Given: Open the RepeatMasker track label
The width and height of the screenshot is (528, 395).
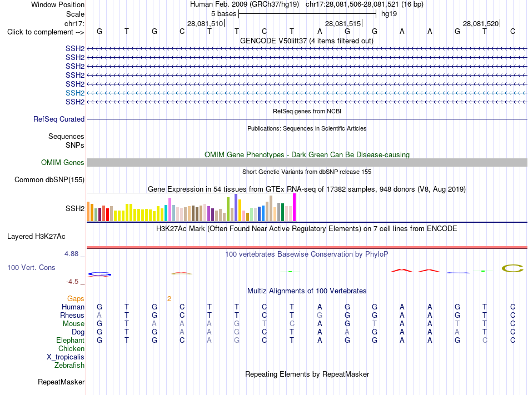Looking at the screenshot, I should pos(61,382).
